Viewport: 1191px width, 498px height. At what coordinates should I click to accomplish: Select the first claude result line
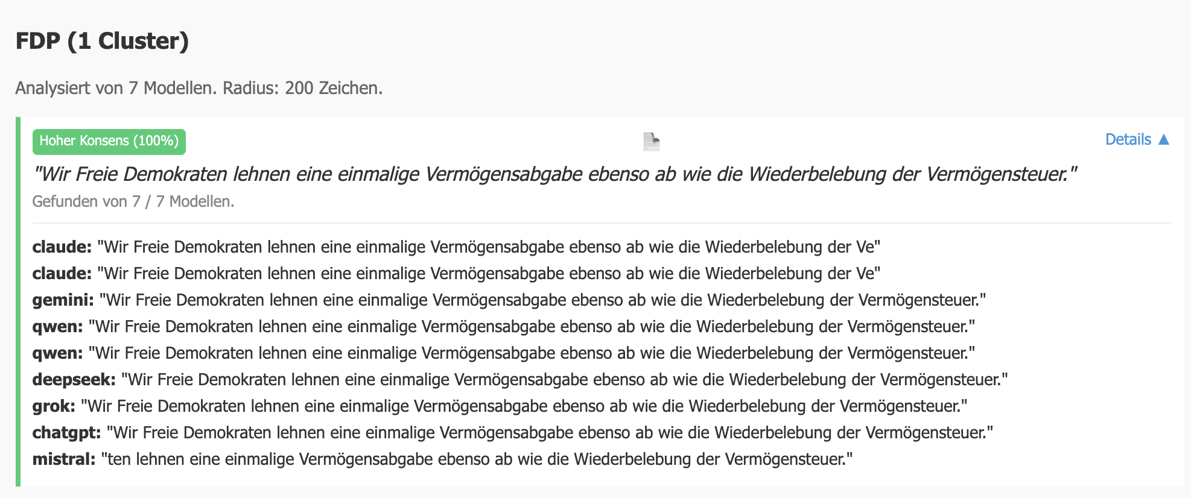(456, 247)
